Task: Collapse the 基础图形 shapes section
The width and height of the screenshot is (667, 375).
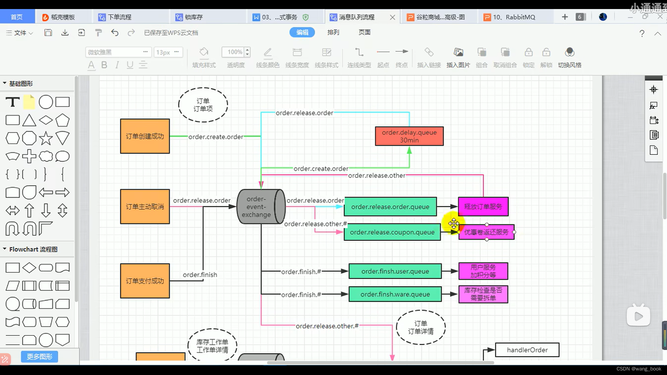Action: pyautogui.click(x=5, y=83)
